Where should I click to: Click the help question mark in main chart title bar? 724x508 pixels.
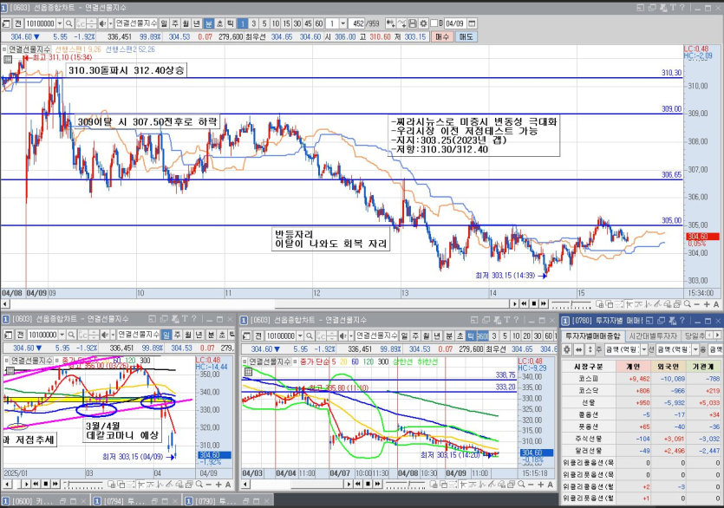[682, 8]
